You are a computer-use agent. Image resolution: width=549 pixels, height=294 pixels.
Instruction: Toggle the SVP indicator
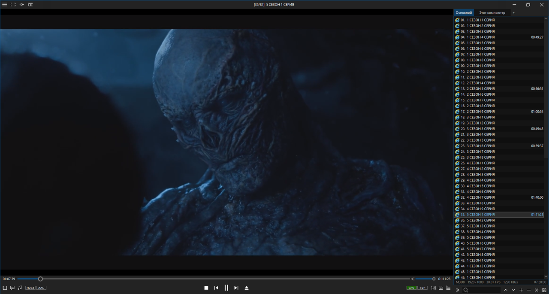click(423, 288)
